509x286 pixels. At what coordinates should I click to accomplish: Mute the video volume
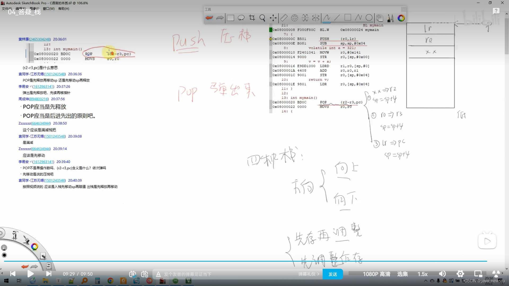[442, 274]
